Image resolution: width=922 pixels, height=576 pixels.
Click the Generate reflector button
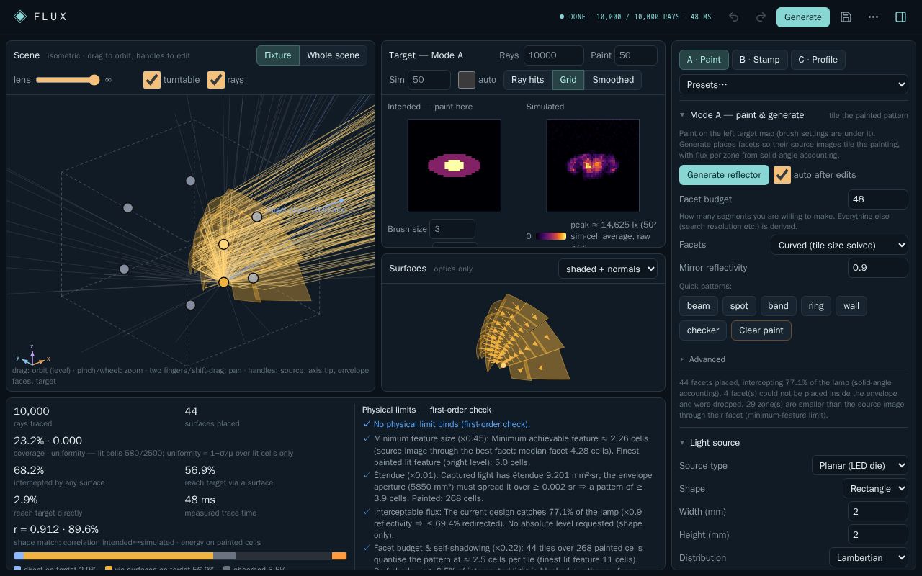click(724, 175)
